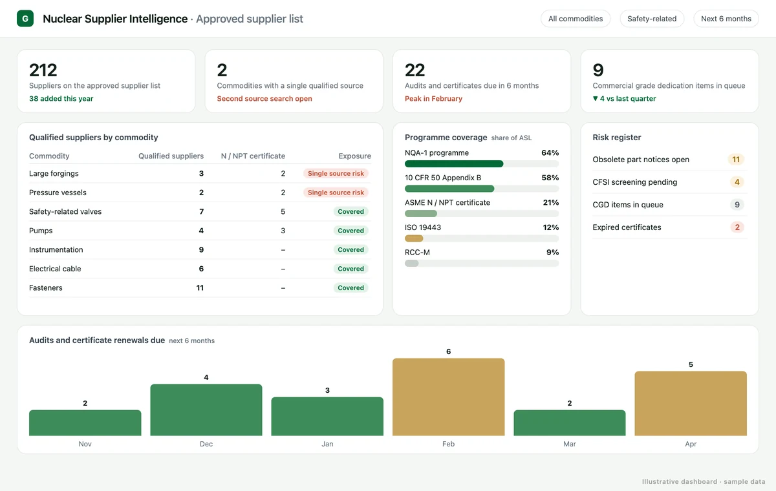The image size is (776, 491).
Task: Open the single qualified source card
Action: pyautogui.click(x=294, y=81)
